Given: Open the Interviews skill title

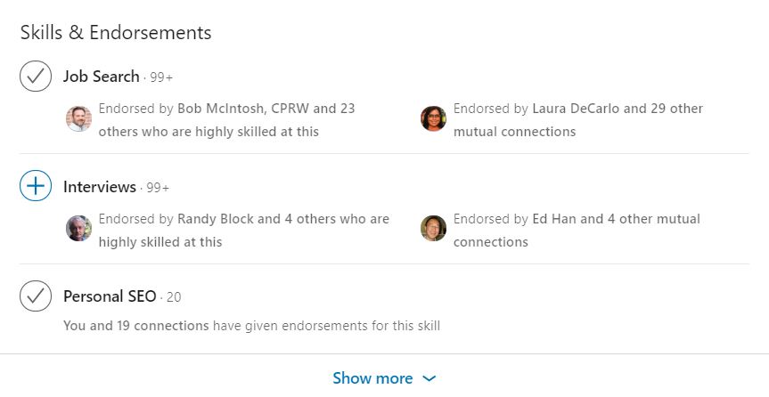Looking at the screenshot, I should click(99, 187).
